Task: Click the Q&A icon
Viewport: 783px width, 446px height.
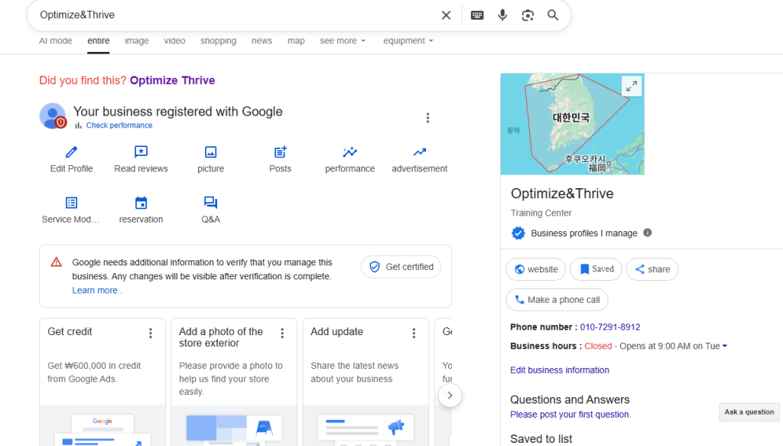Action: pos(210,202)
